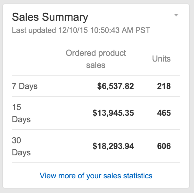Click the Last updated timestamp text

(81, 31)
